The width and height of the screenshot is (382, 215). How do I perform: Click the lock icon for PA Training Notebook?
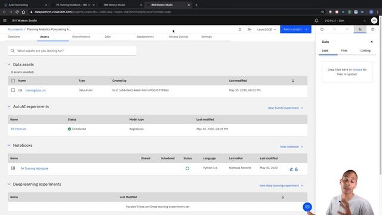pyautogui.click(x=296, y=169)
